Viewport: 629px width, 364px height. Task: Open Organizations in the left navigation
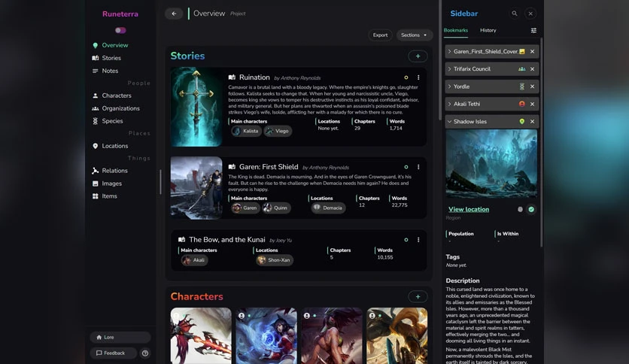[120, 108]
